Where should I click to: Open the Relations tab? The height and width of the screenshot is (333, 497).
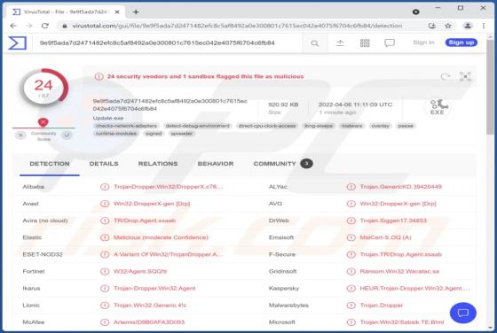point(158,164)
